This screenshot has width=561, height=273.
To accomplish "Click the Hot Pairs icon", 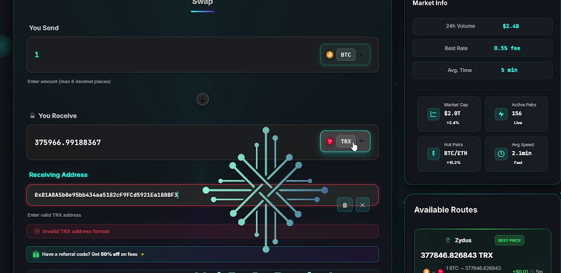I will click(433, 153).
